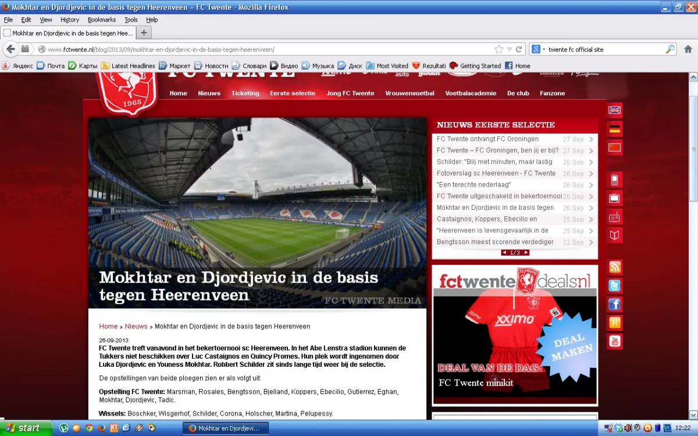This screenshot has height=436, width=698.
Task: Open the search engine selector dropdown
Action: point(539,49)
